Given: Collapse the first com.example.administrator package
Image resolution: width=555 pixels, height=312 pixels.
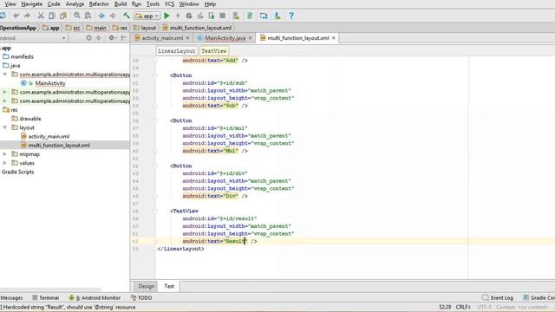Looking at the screenshot, I should pos(5,75).
